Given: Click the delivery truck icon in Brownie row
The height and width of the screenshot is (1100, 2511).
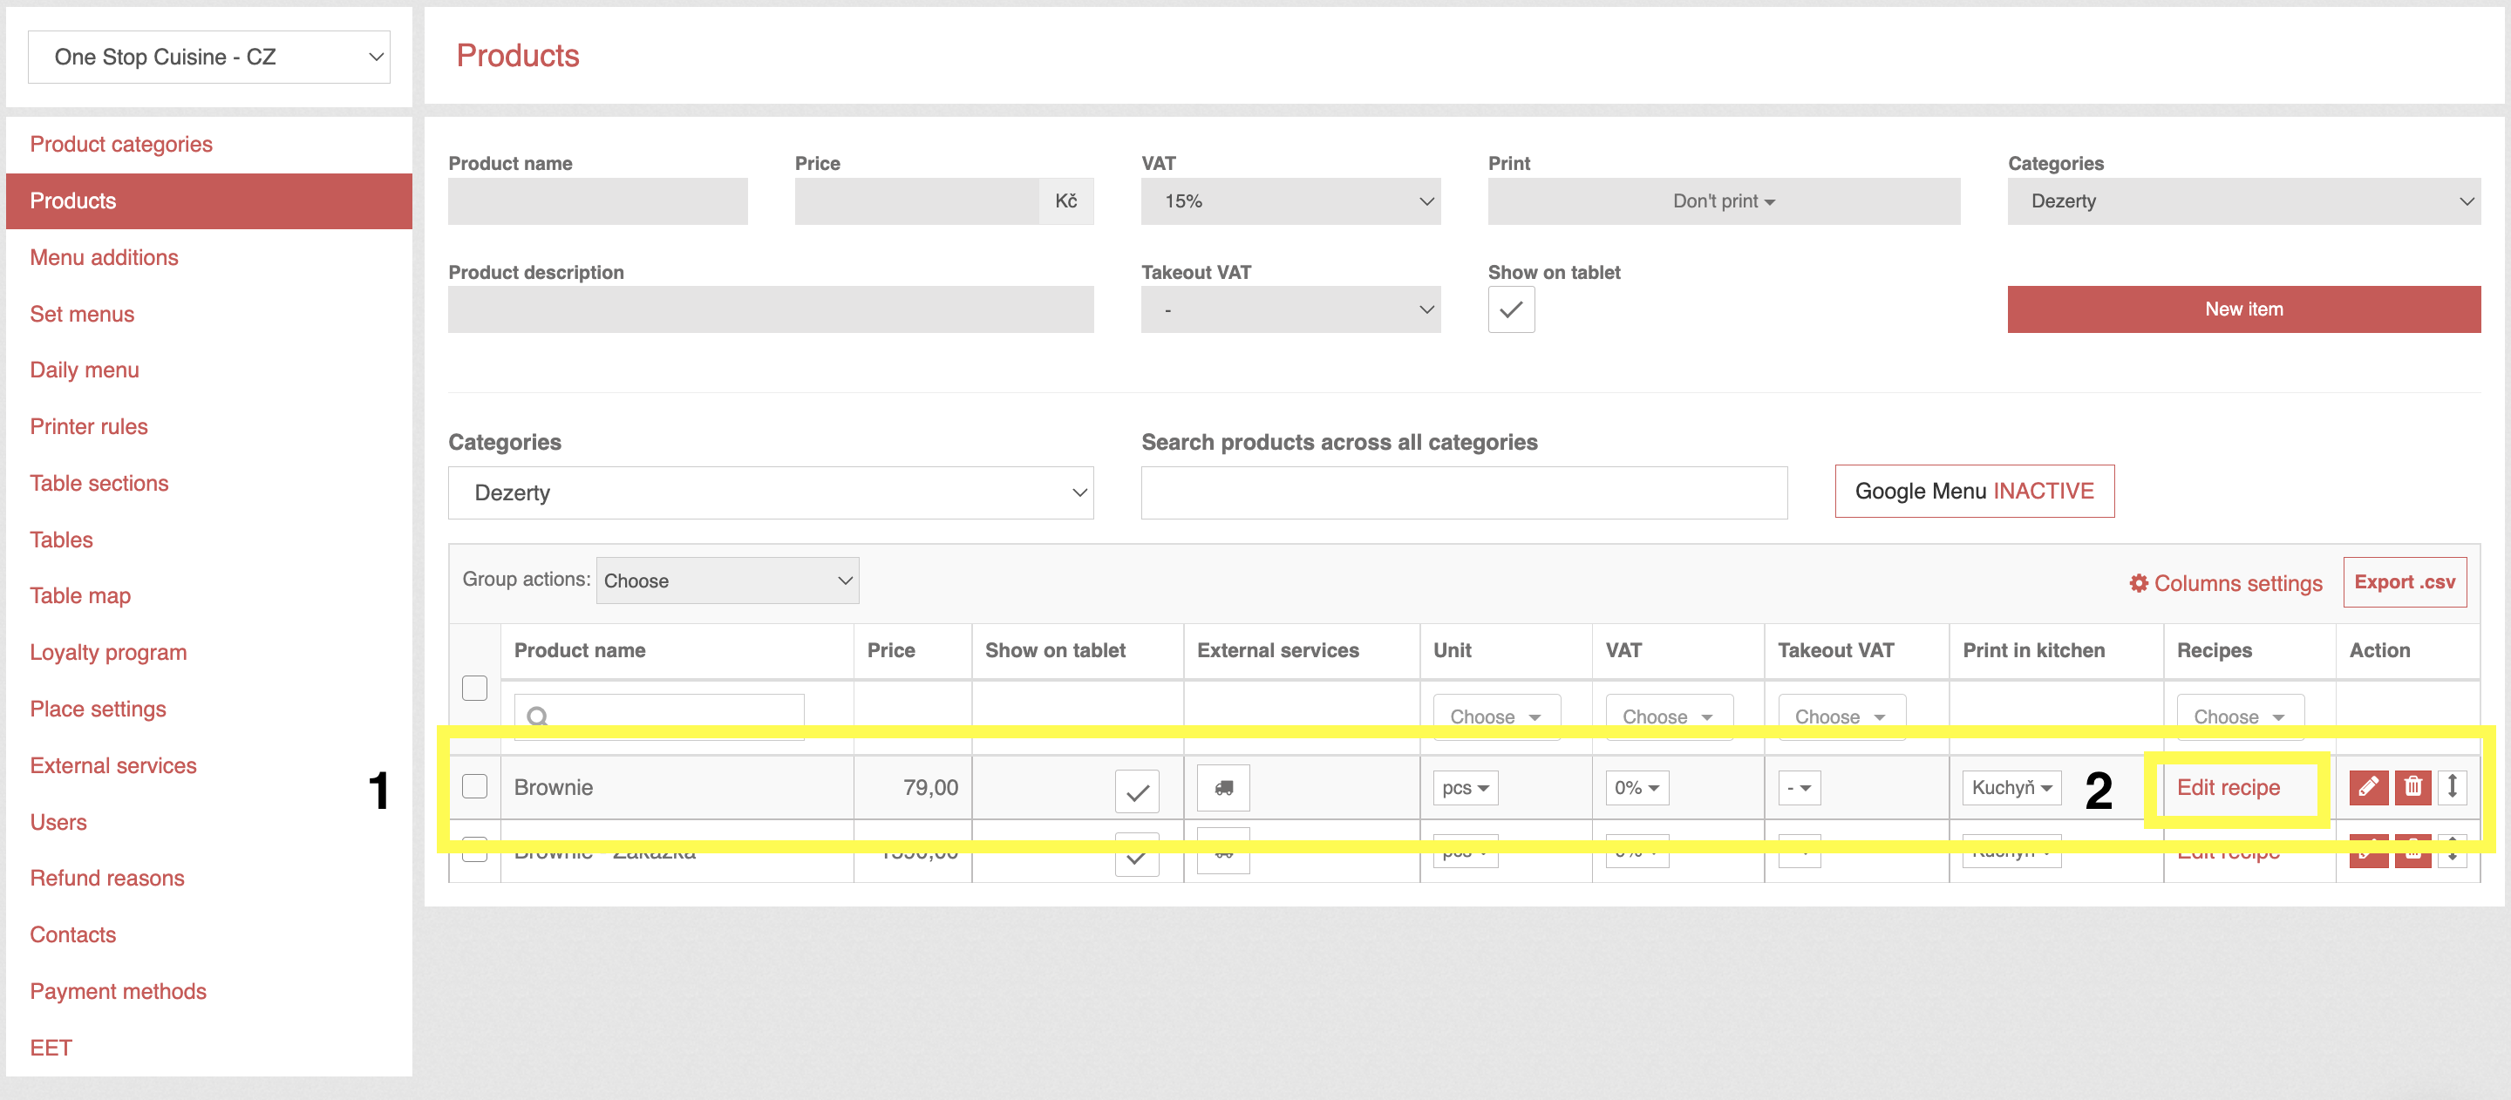Looking at the screenshot, I should (1223, 787).
